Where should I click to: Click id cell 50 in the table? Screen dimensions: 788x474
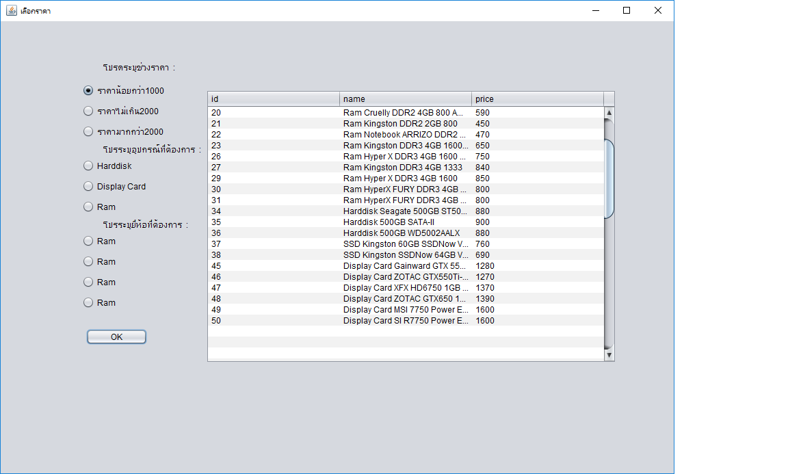coord(274,321)
